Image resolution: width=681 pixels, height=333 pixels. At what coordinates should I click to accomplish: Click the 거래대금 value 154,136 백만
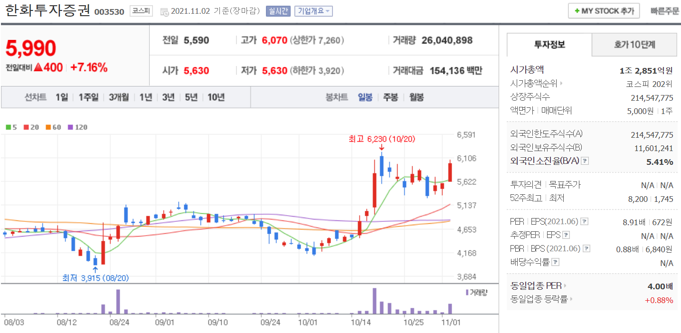(456, 71)
